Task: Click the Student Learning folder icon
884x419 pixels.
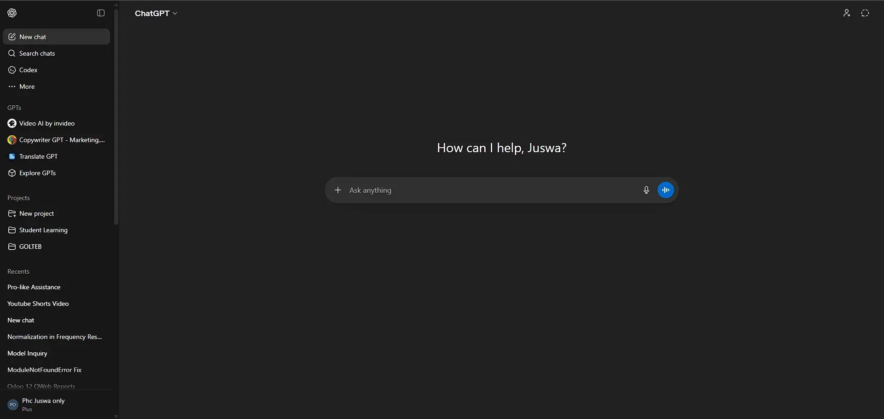Action: pos(12,230)
